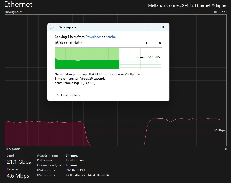Click the IPv6 address fe80 value
Image resolution: width=231 pixels, height=183 pixels.
pos(87,175)
